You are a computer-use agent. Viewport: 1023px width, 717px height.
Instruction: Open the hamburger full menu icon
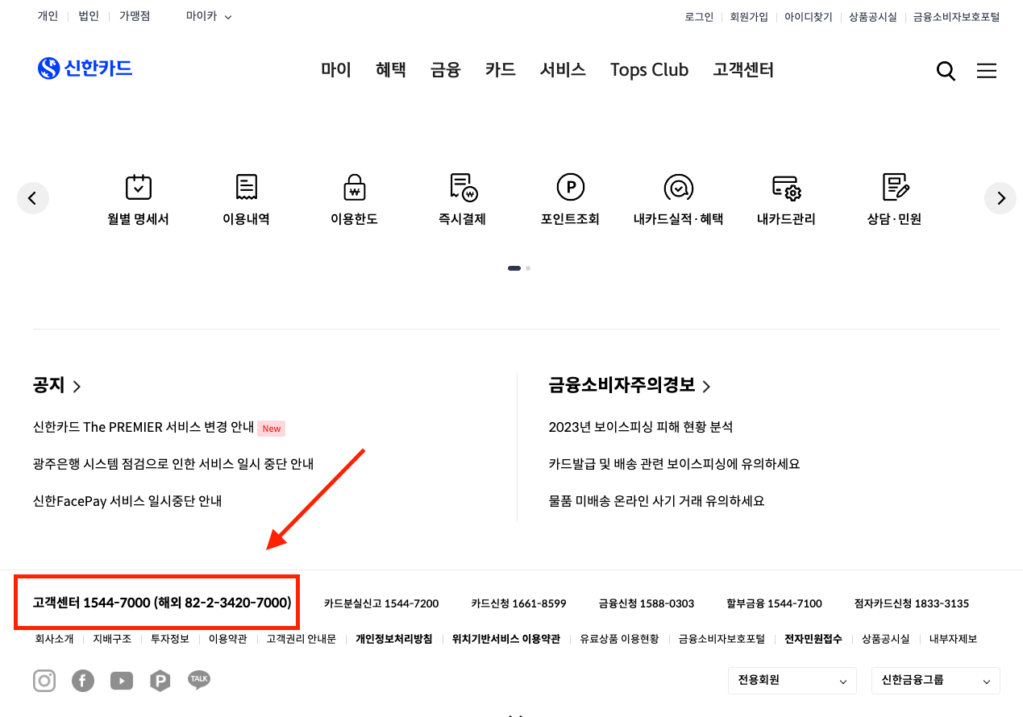pos(987,71)
